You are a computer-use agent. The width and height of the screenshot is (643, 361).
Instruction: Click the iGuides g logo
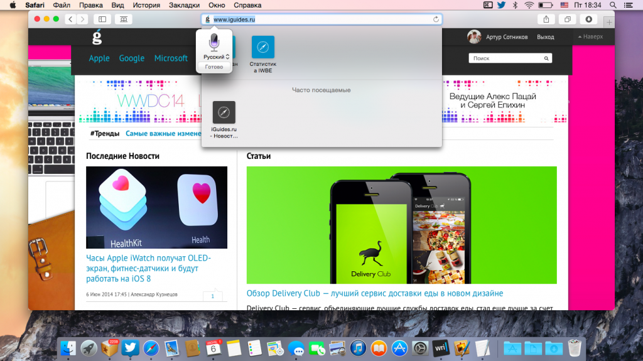click(97, 37)
